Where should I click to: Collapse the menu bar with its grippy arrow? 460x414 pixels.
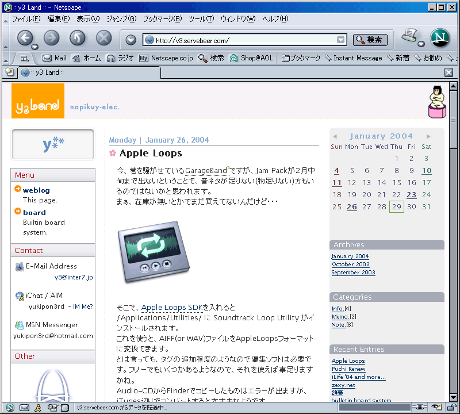pyautogui.click(x=6, y=21)
